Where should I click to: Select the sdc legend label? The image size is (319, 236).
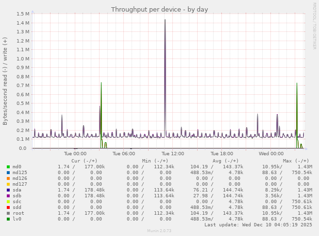[17, 202]
